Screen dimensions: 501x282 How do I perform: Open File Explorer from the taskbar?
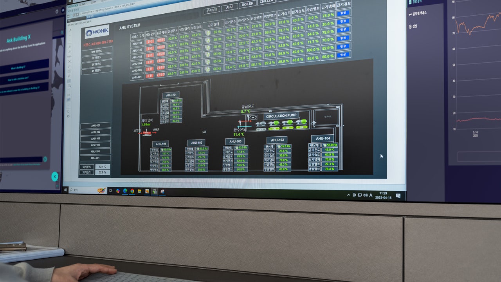pyautogui.click(x=139, y=191)
